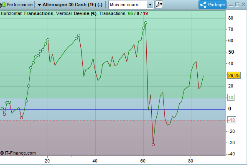247x165 pixels.
Task: Open the wrench settings icon
Action: (159, 5)
